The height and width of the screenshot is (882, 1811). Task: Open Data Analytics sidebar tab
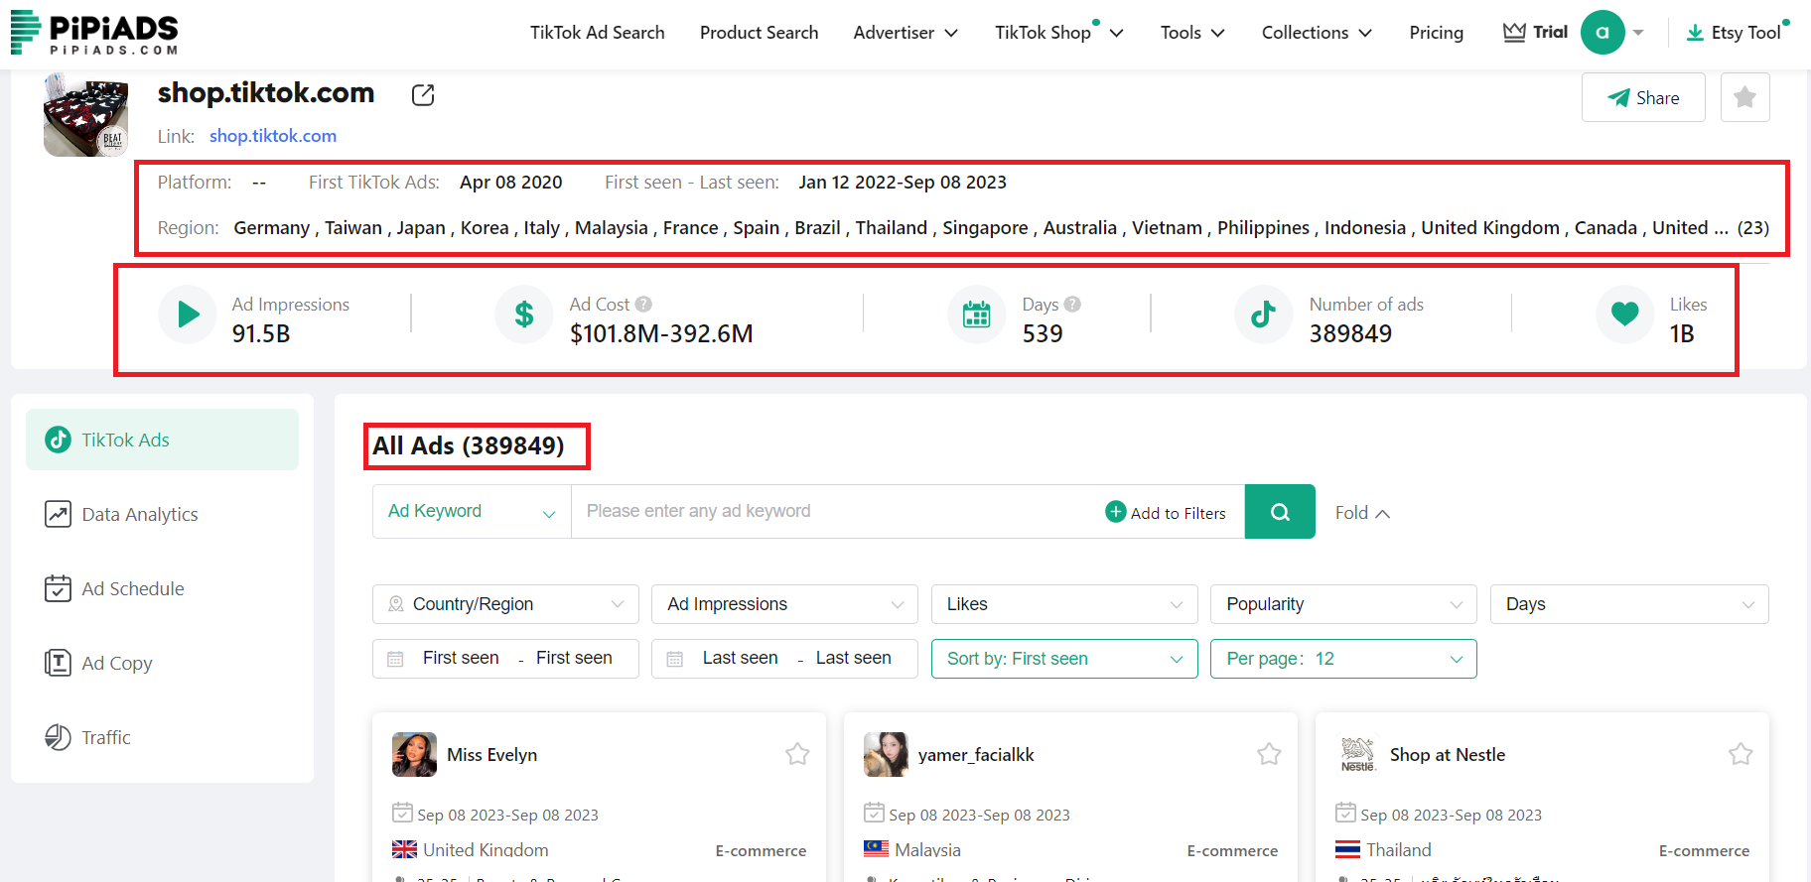tap(162, 514)
